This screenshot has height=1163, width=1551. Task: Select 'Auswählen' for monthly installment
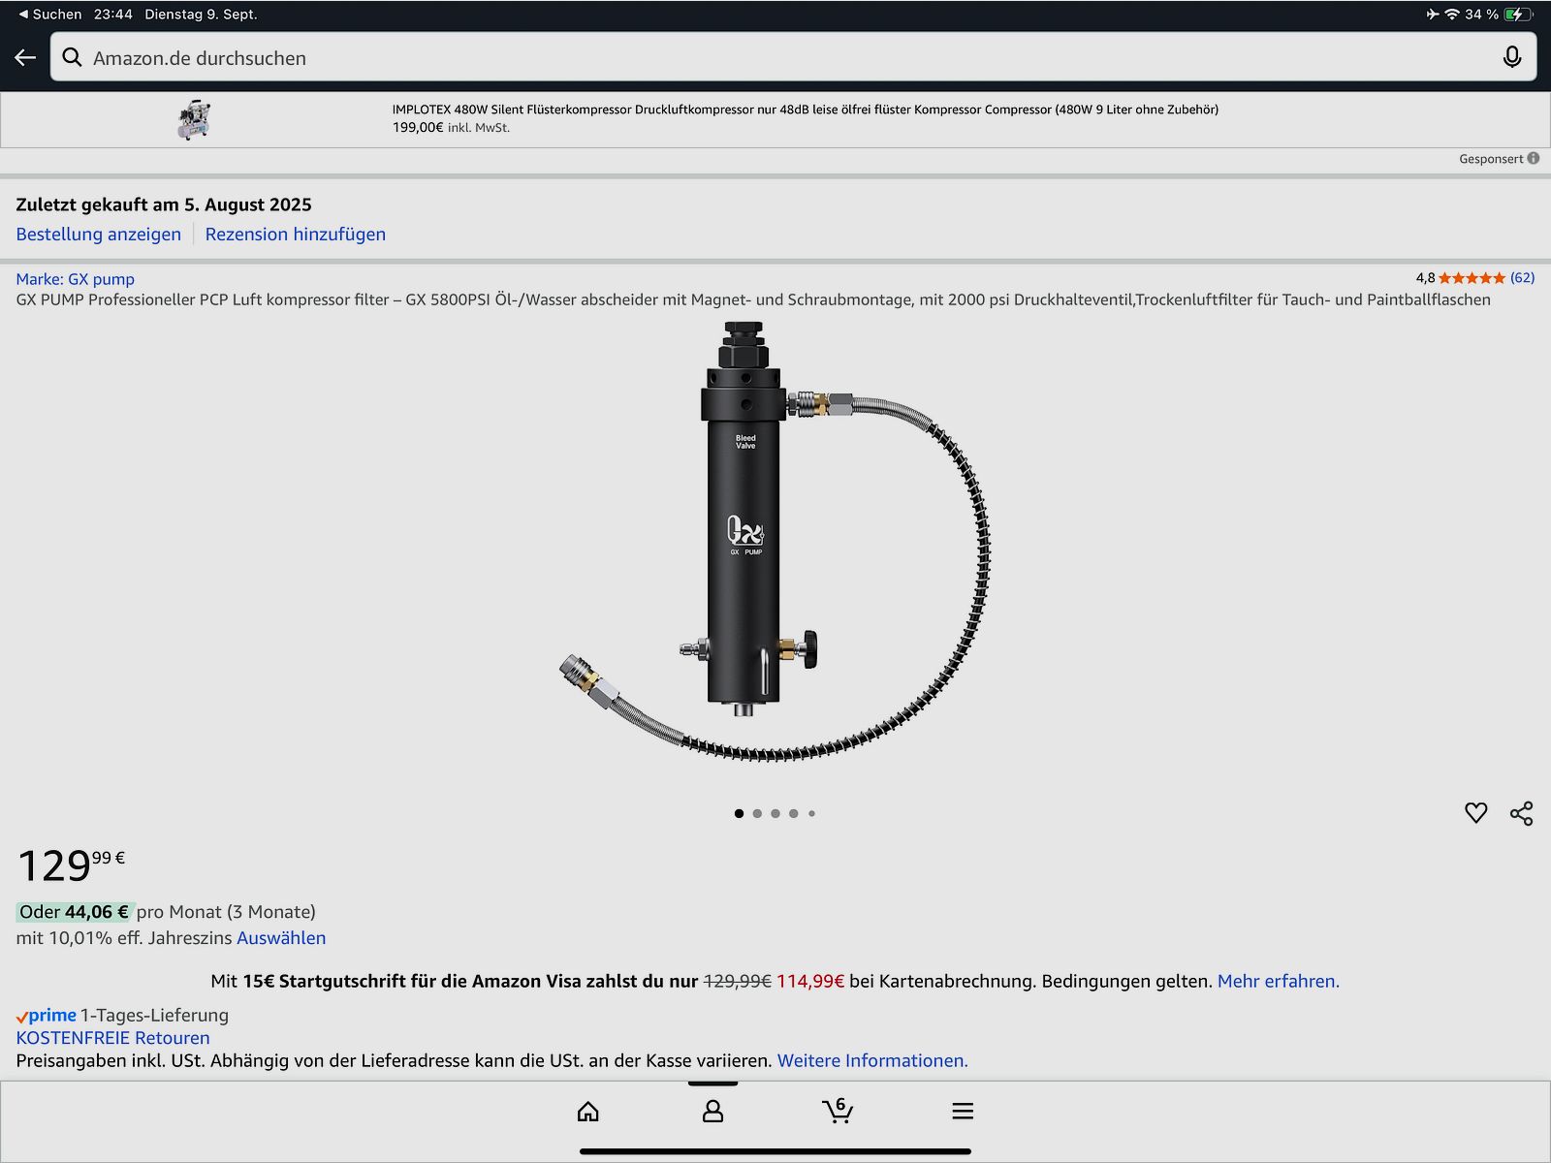pyautogui.click(x=281, y=938)
